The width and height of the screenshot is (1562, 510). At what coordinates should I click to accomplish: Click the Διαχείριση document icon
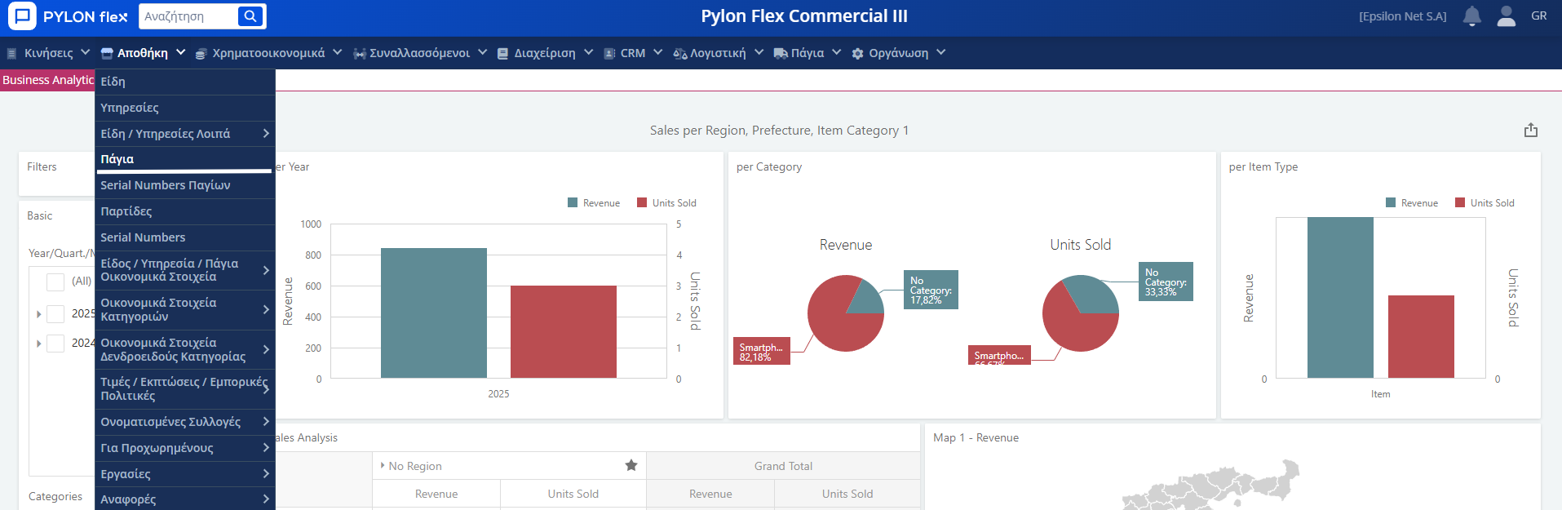503,53
